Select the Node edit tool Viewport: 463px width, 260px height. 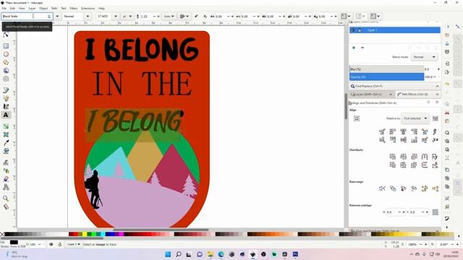(6, 35)
